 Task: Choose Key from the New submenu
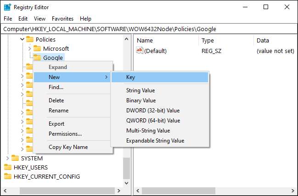(130, 77)
